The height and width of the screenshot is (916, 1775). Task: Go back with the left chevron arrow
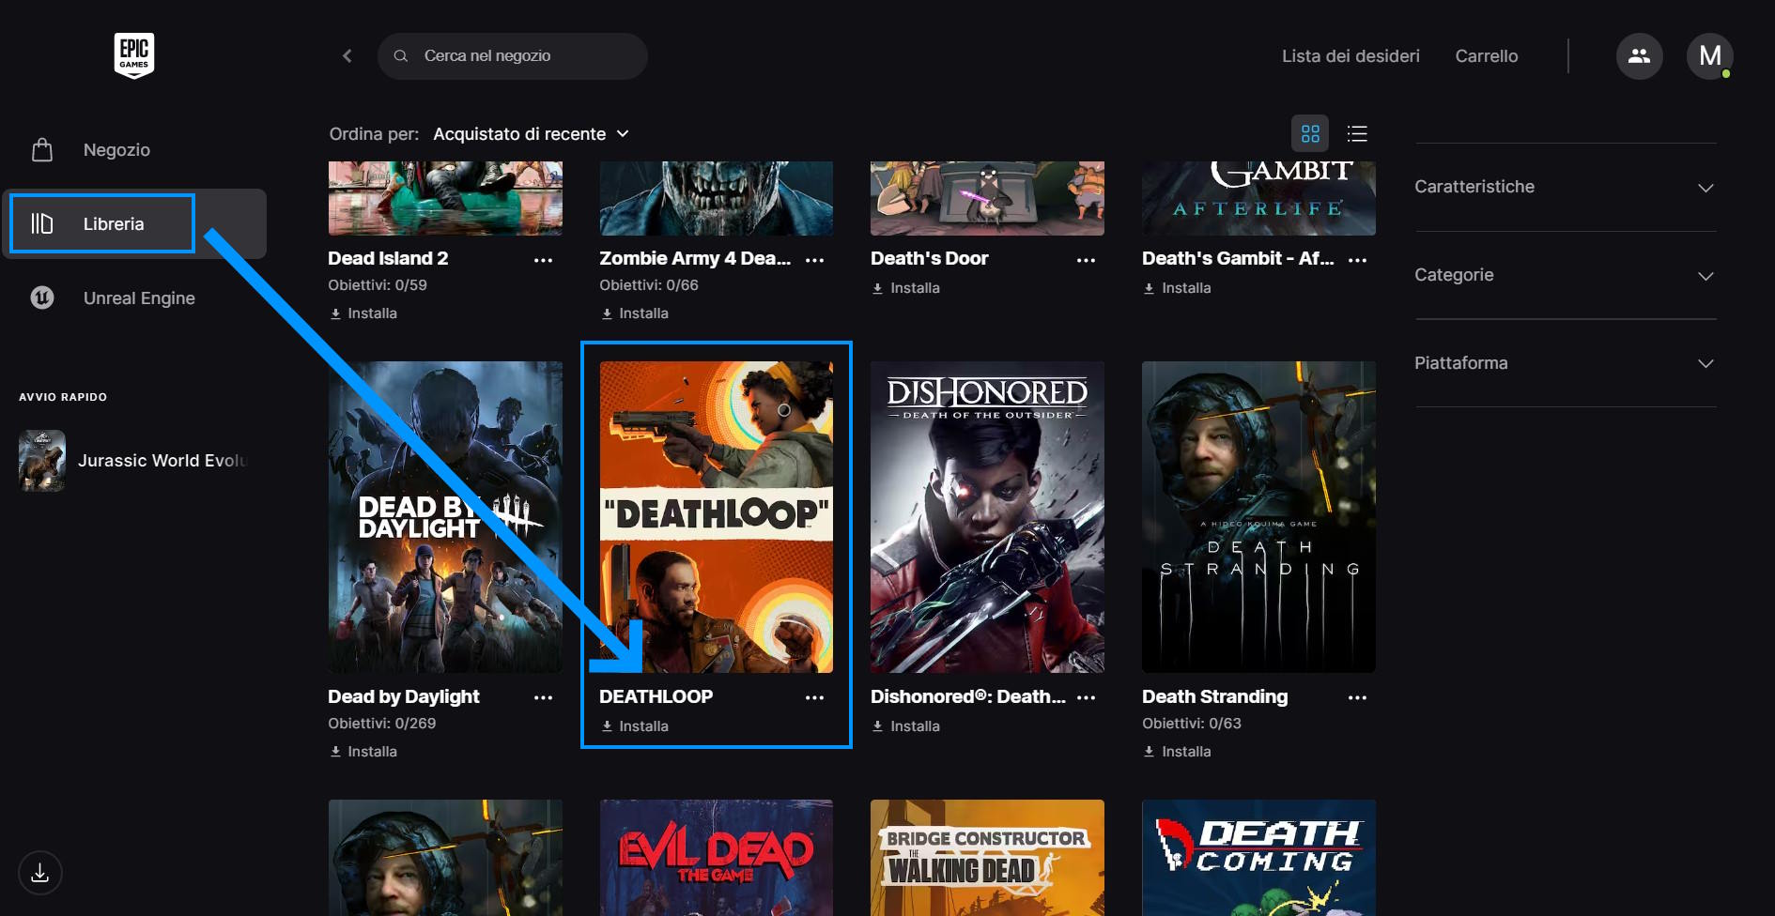tap(347, 56)
